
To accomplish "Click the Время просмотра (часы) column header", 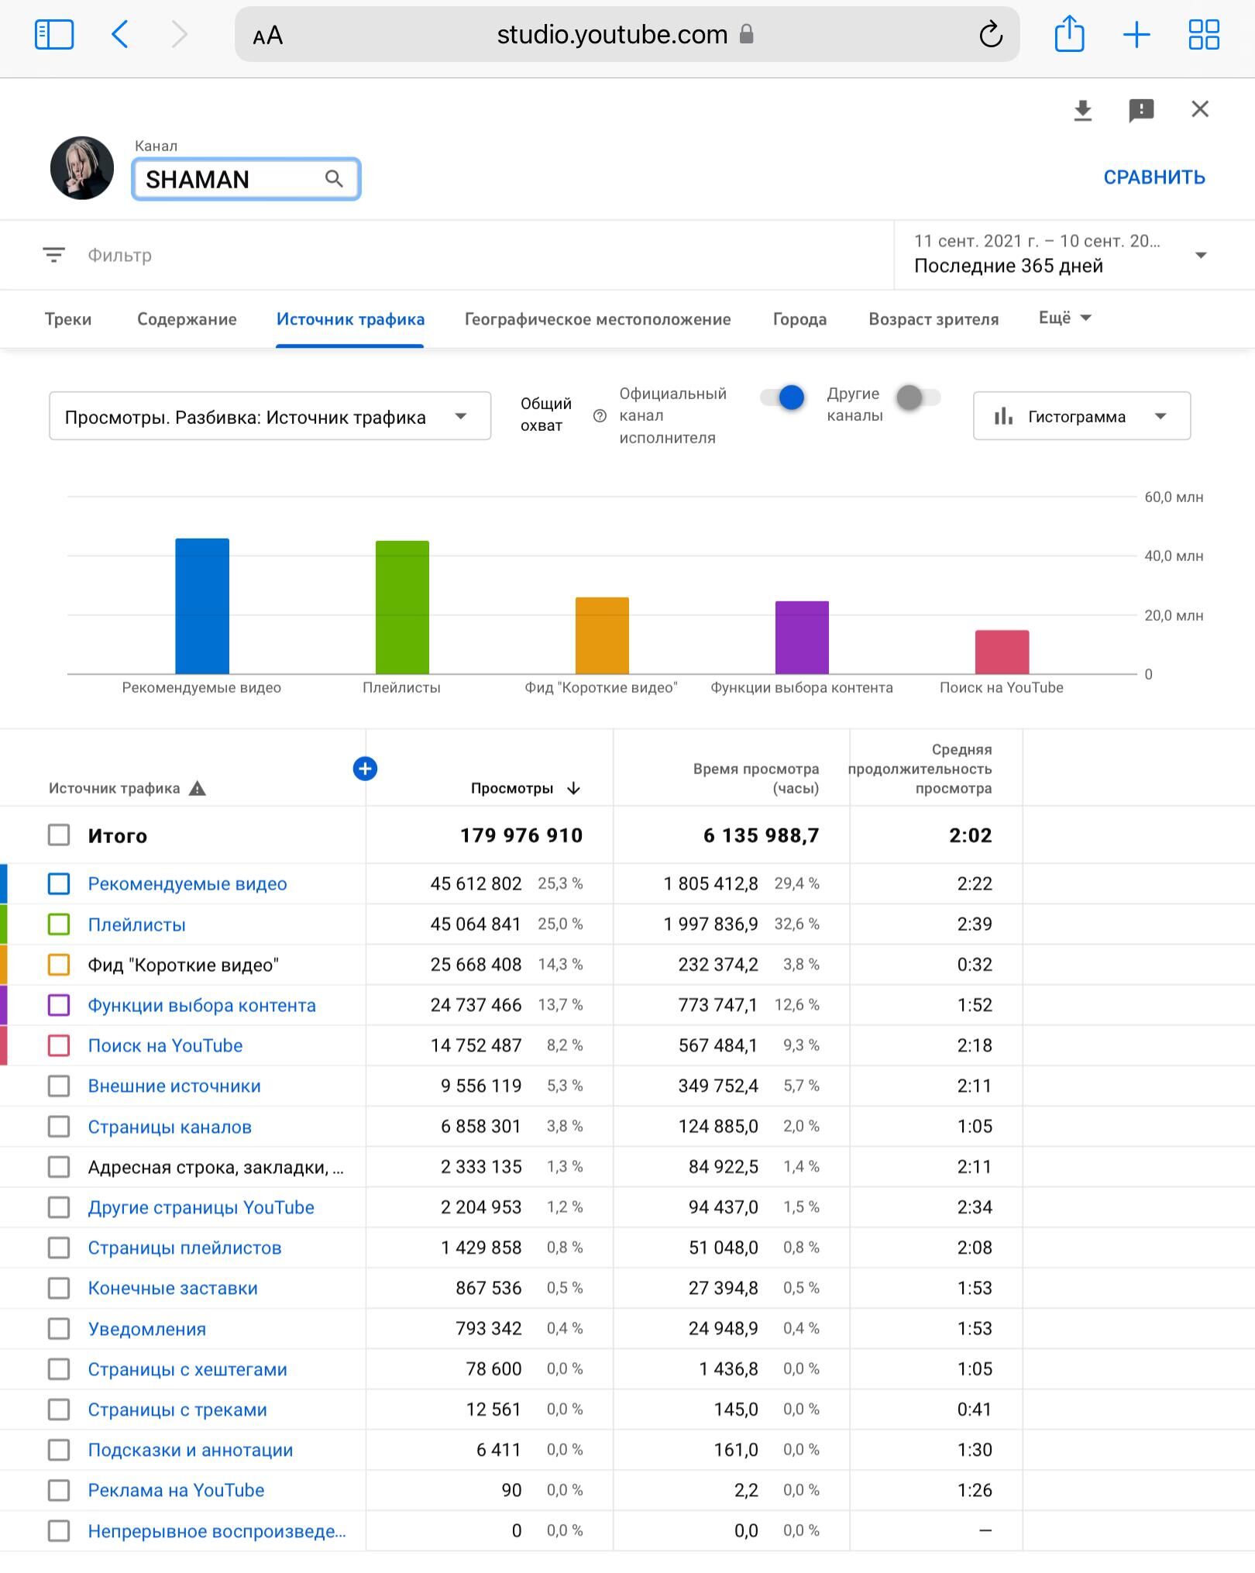I will click(756, 779).
